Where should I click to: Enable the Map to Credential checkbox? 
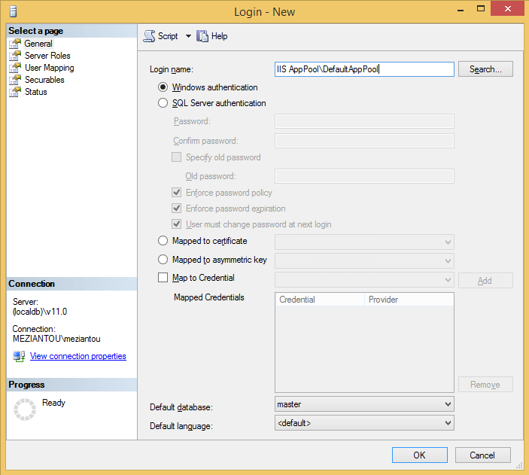163,278
